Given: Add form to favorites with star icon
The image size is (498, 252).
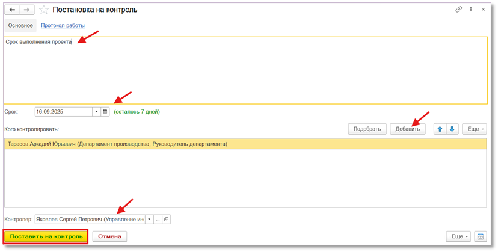Looking at the screenshot, I should (44, 10).
